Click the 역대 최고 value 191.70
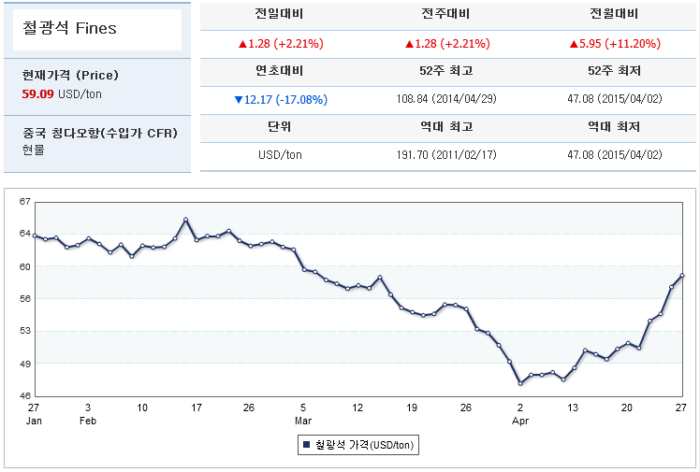 445,155
